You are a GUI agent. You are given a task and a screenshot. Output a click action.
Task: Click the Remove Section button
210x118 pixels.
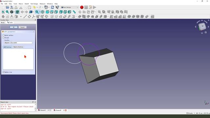(18, 47)
